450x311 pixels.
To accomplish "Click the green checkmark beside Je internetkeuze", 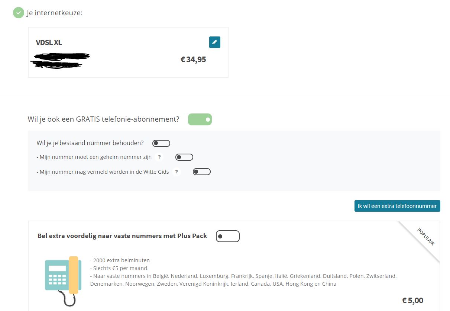I will pyautogui.click(x=19, y=13).
